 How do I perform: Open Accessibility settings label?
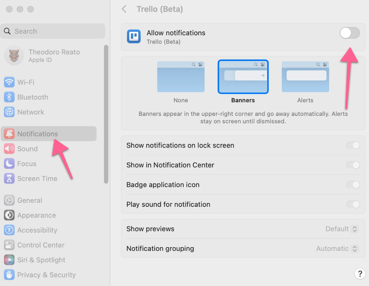[x=37, y=230]
